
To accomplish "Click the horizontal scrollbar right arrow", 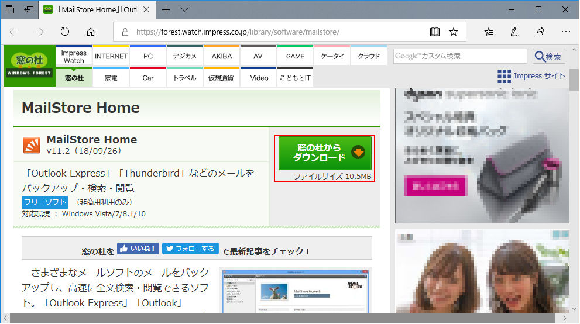I will 565,318.
